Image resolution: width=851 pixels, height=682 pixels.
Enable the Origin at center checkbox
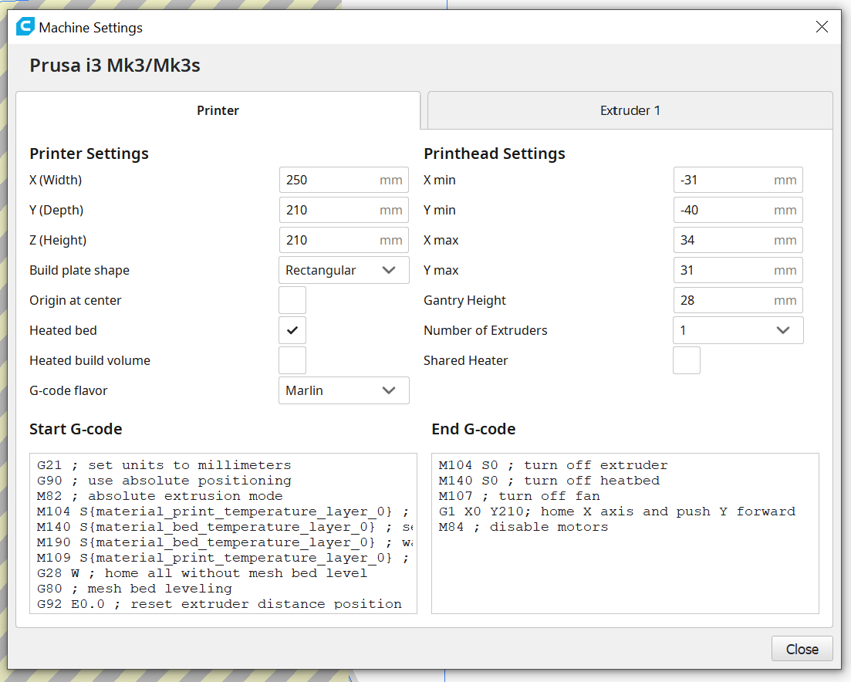click(x=292, y=300)
